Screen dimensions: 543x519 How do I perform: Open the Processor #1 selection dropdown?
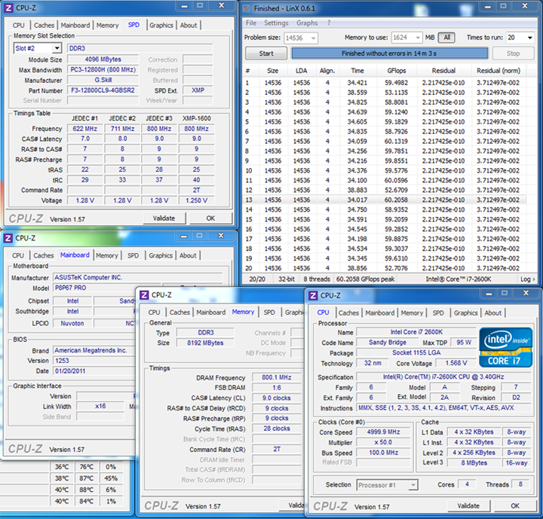pos(413,485)
